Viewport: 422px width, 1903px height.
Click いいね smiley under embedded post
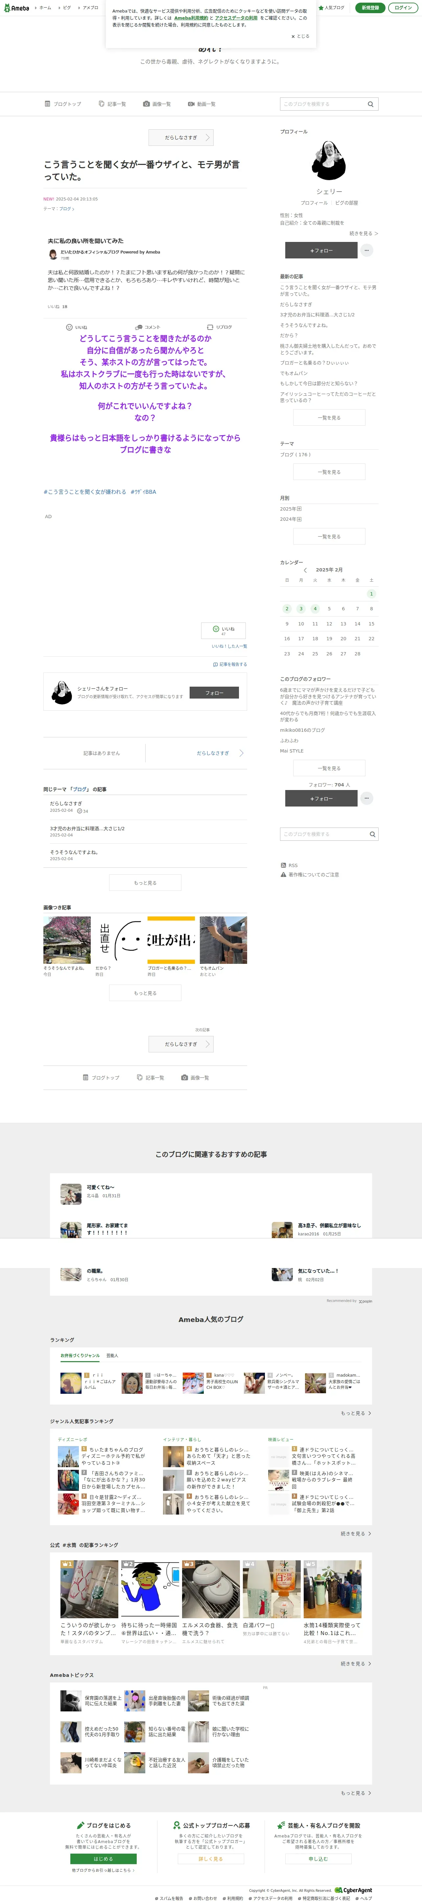point(77,327)
